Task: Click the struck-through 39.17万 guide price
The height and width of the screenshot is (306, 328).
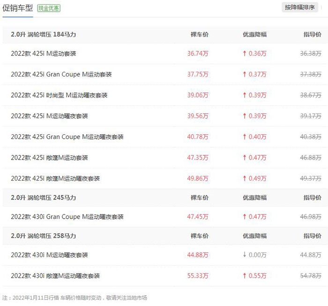Action: click(x=311, y=116)
